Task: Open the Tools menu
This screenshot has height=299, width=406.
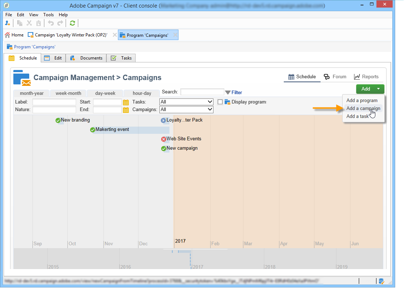Action: tap(48, 15)
